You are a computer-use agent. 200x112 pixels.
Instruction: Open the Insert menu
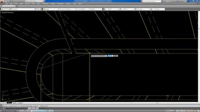coord(21,4)
